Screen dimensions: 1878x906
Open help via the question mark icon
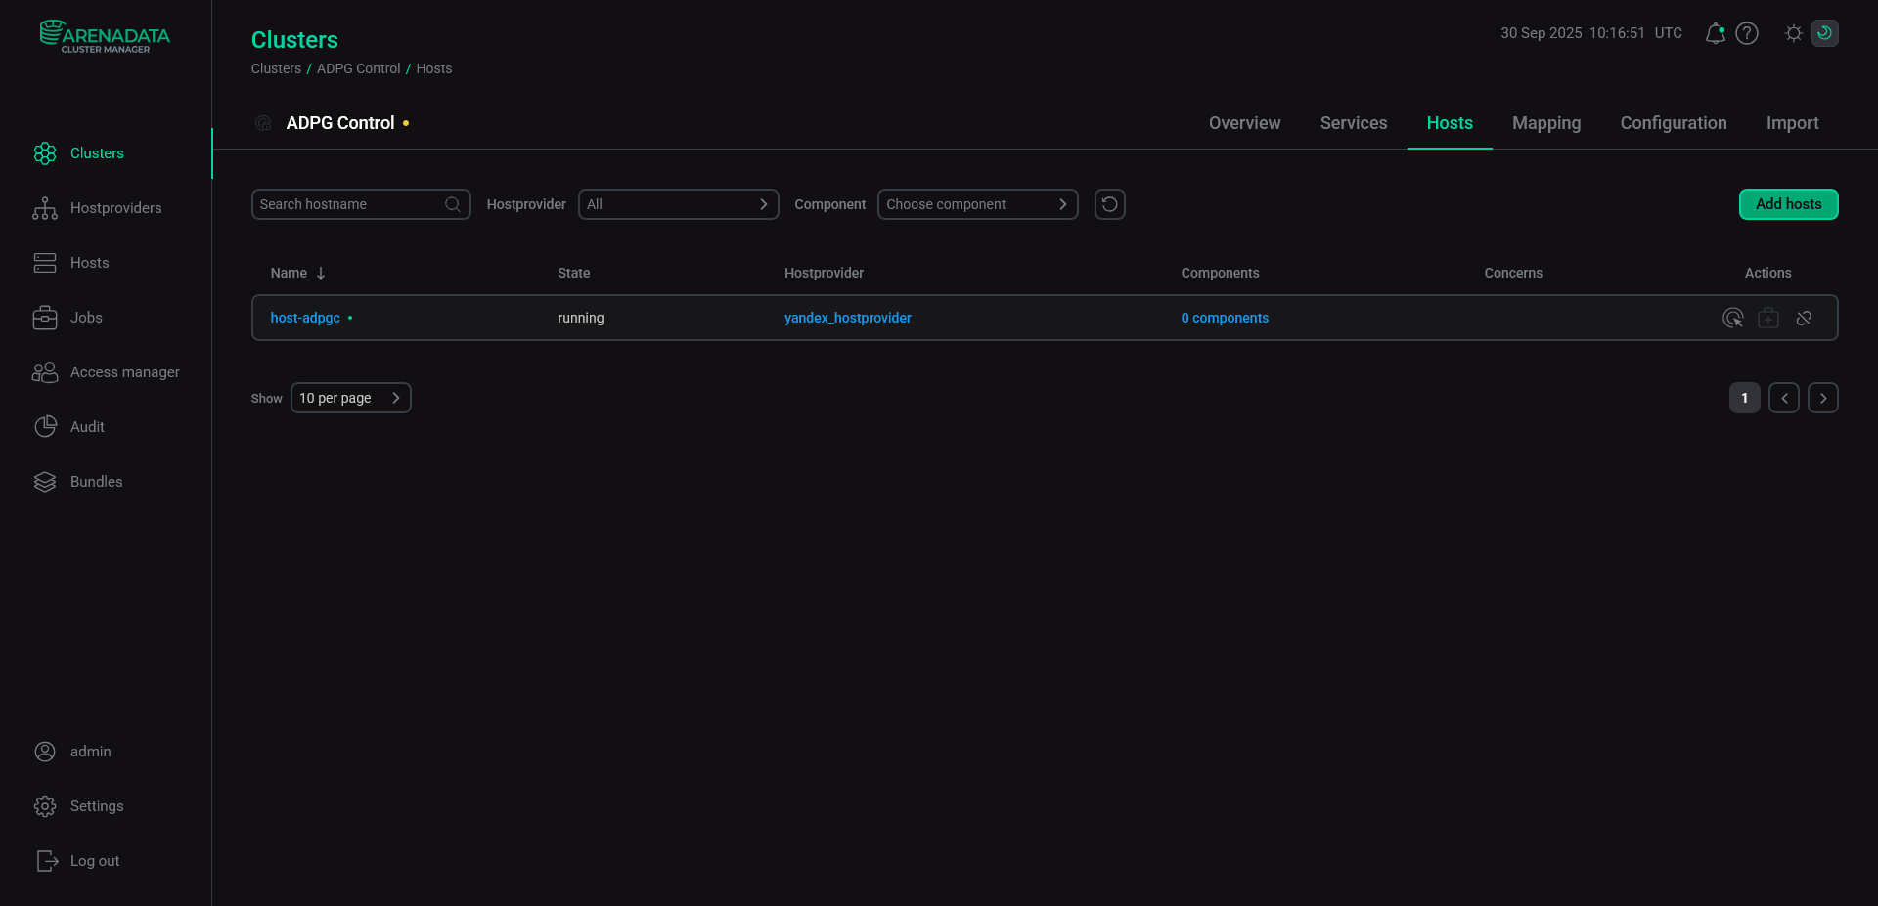(1748, 32)
